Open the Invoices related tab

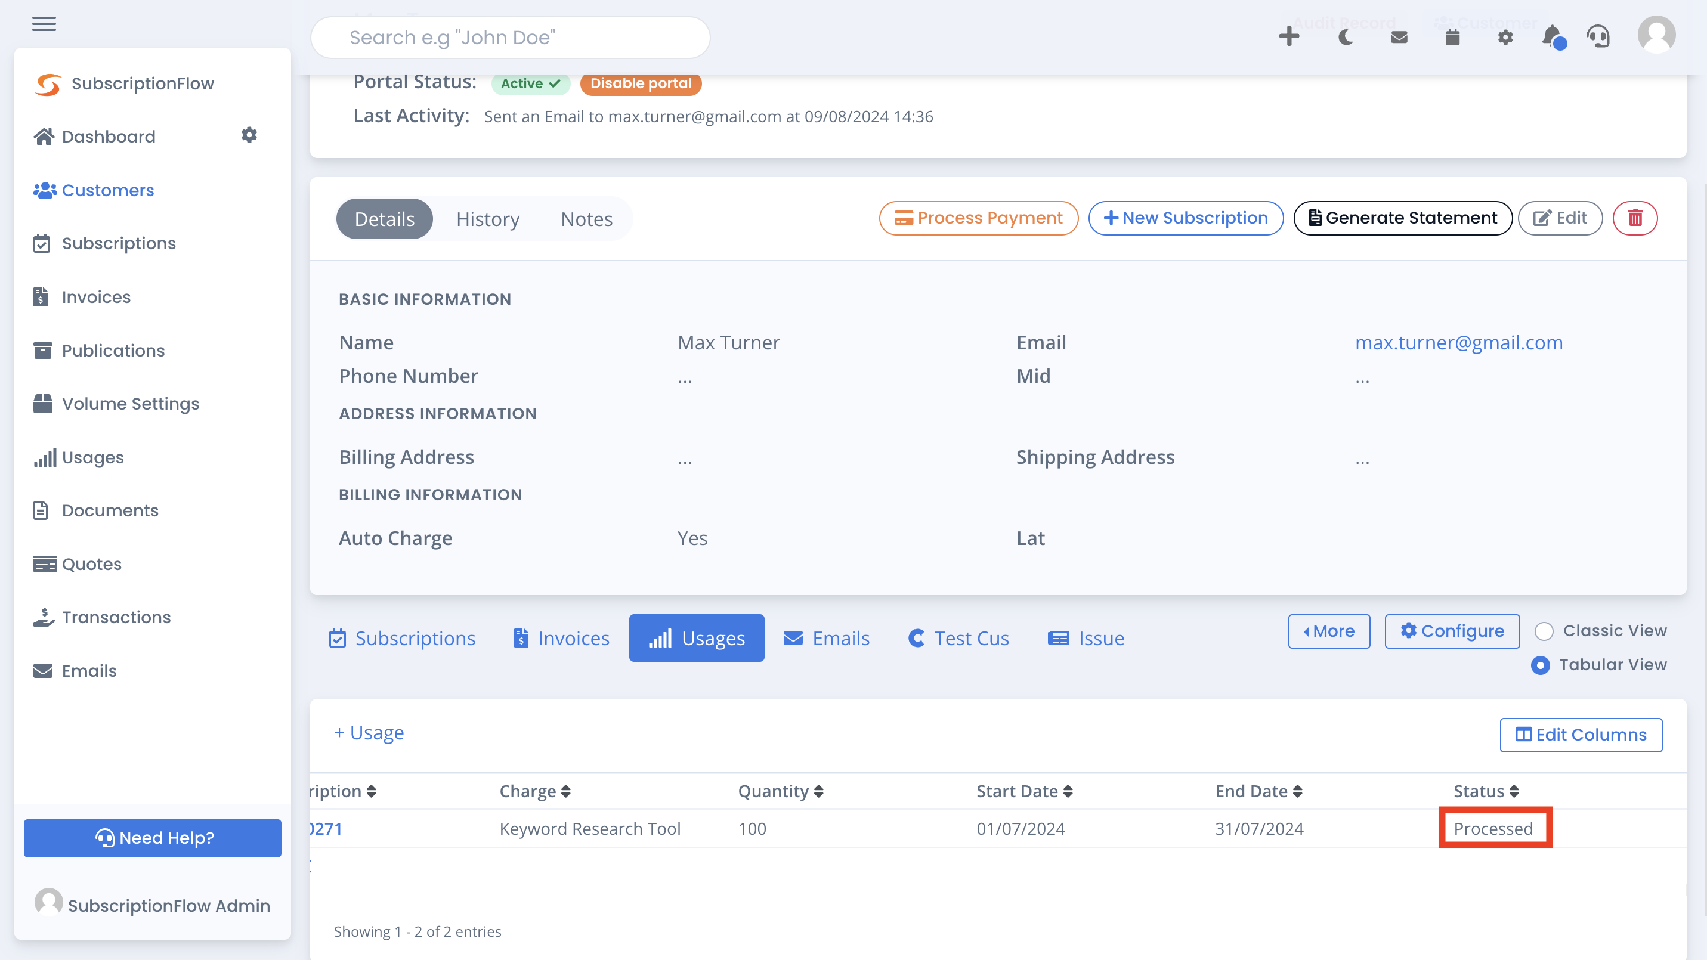(x=561, y=639)
